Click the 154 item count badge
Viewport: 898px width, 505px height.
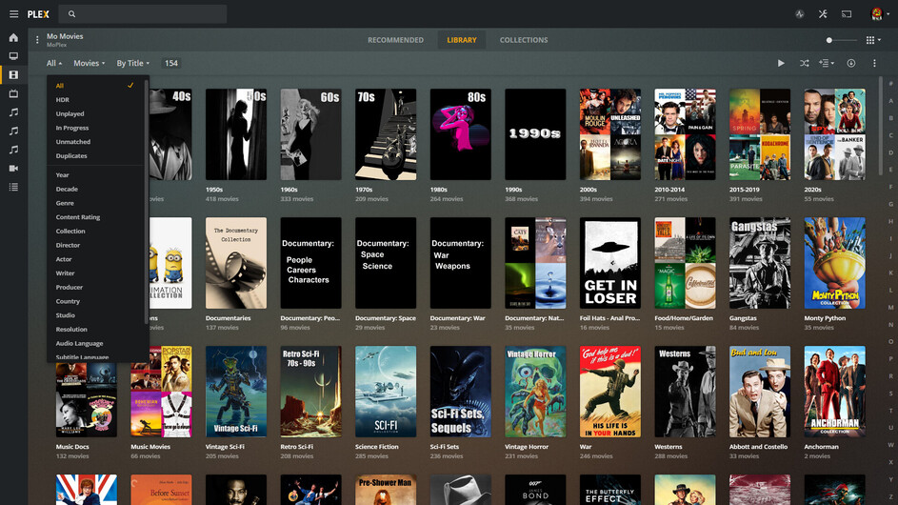coord(171,63)
